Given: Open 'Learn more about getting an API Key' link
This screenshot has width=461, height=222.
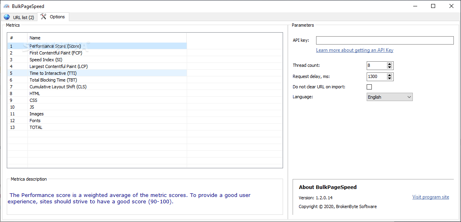Looking at the screenshot, I should pyautogui.click(x=355, y=50).
